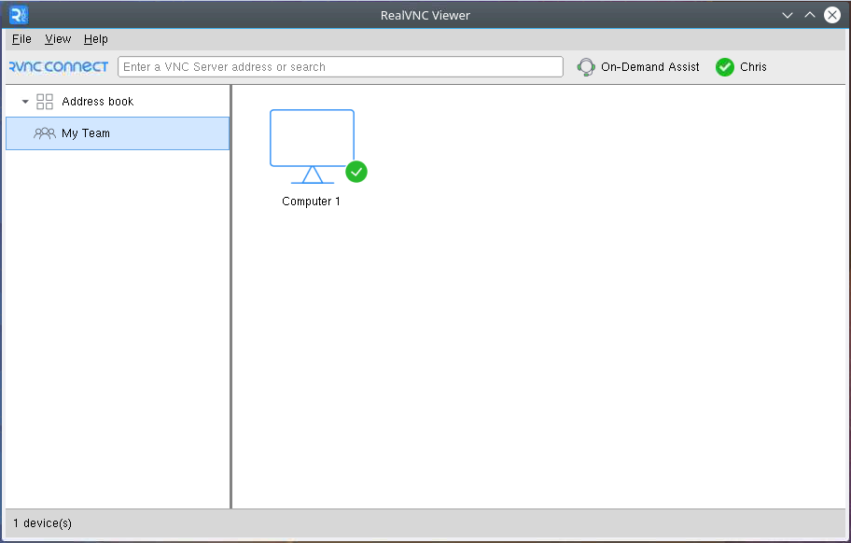Image resolution: width=851 pixels, height=543 pixels.
Task: Click the green signed-in checkmark icon
Action: tap(724, 67)
